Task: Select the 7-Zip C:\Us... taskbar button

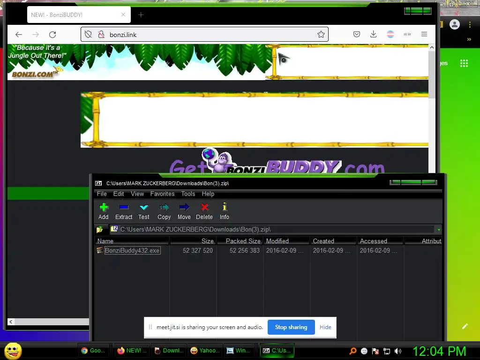Action: point(277,351)
